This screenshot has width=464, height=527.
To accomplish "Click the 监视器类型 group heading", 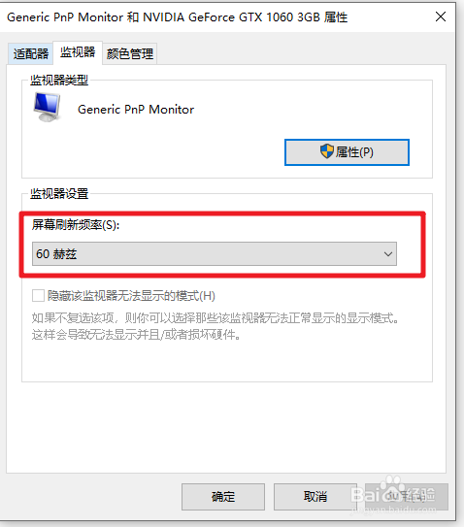I will click(x=59, y=80).
